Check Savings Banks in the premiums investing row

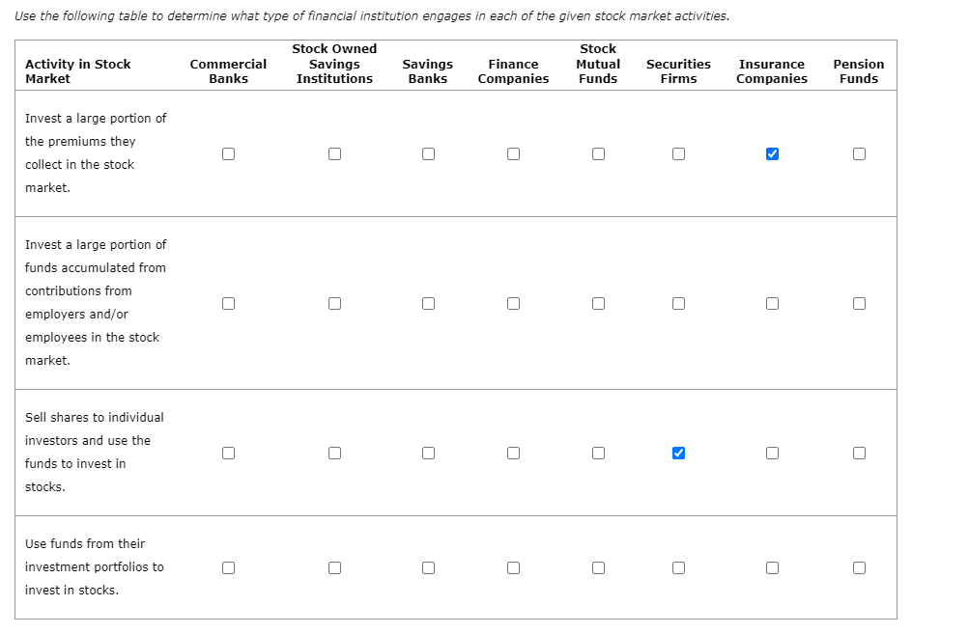pyautogui.click(x=428, y=153)
